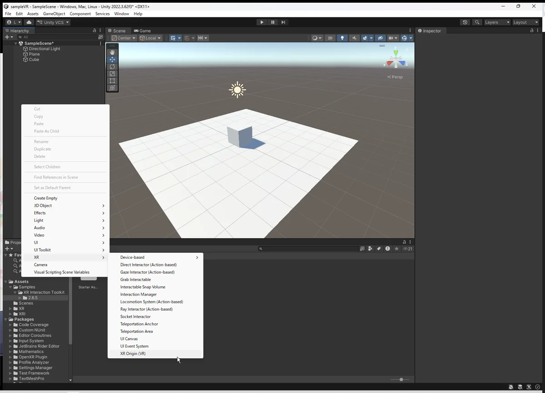This screenshot has width=545, height=393.
Task: Choose XR Origin (VR) from submenu
Action: tap(133, 354)
